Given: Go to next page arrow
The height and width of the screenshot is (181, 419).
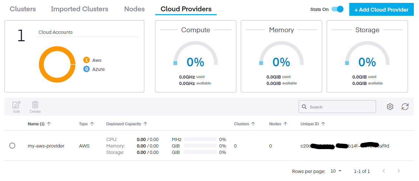Looking at the screenshot, I should 399,171.
